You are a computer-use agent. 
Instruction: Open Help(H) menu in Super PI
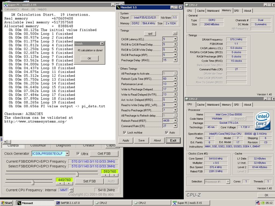click(42, 9)
